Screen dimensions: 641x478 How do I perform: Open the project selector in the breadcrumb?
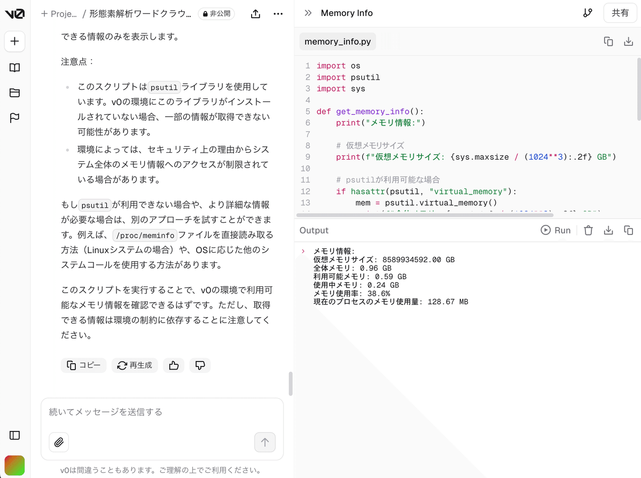point(59,14)
